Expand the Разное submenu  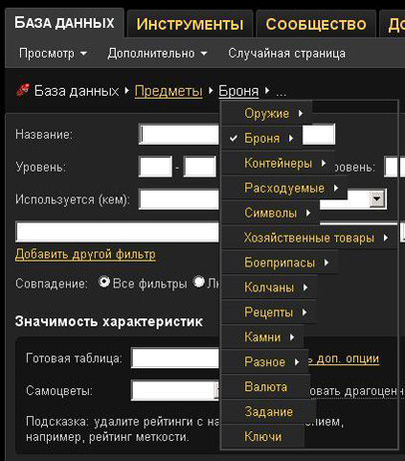click(x=265, y=362)
